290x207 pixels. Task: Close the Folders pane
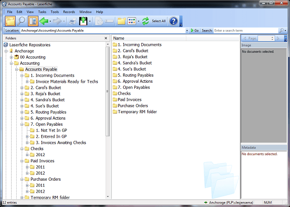pyautogui.click(x=106, y=38)
